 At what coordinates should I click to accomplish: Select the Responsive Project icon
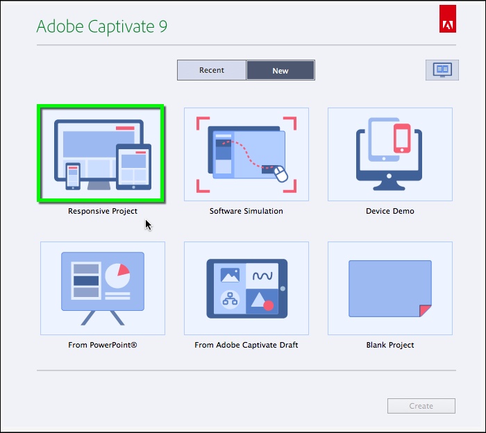pyautogui.click(x=101, y=153)
